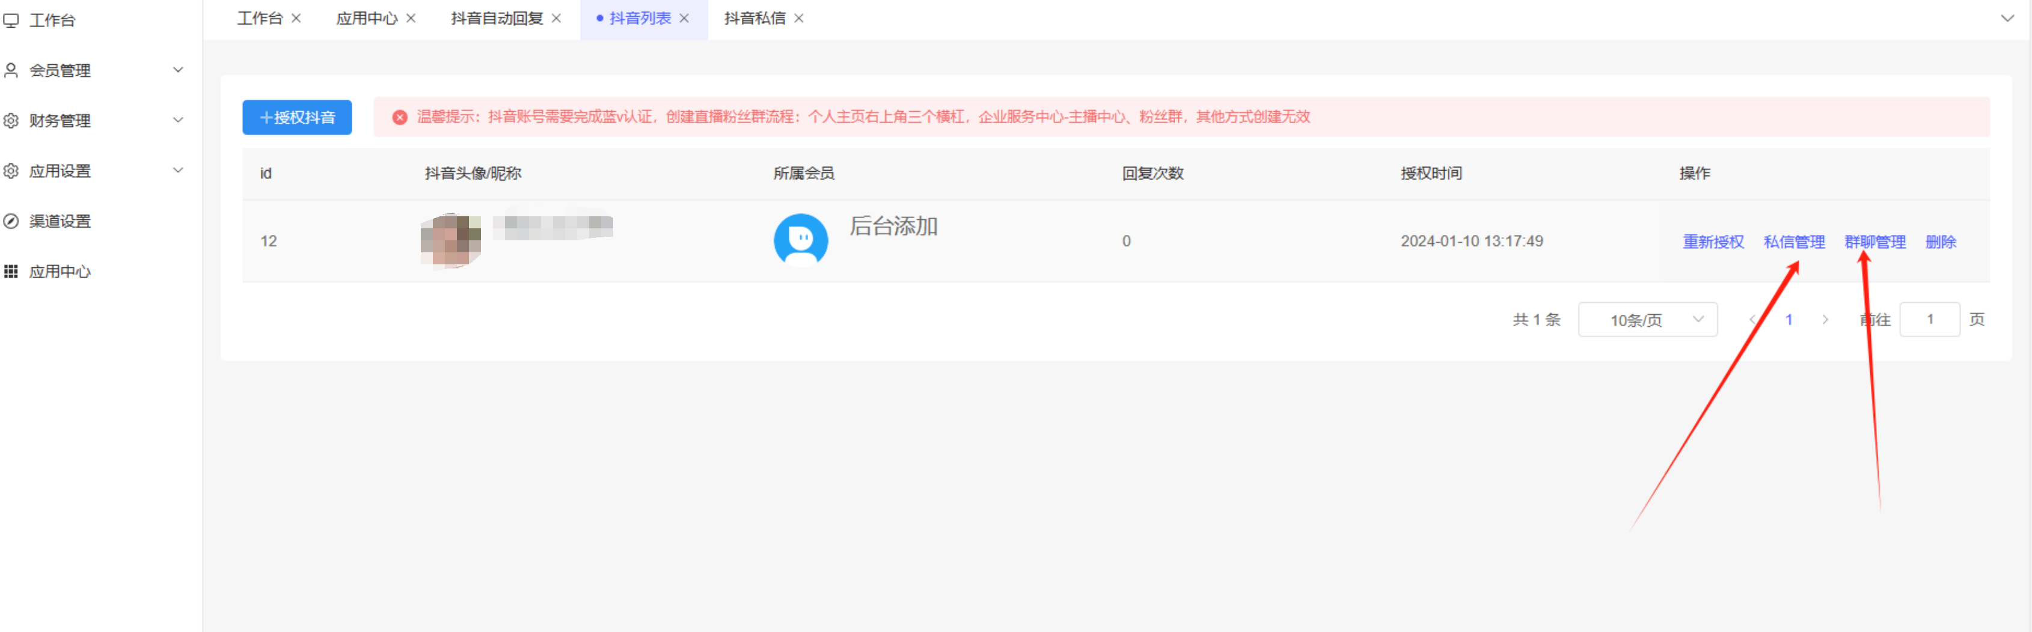Click the 会员管理 person icon
This screenshot has height=632, width=2032.
coord(11,70)
